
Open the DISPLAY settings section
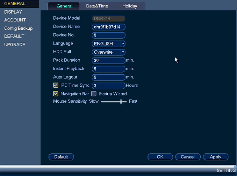pos(13,12)
